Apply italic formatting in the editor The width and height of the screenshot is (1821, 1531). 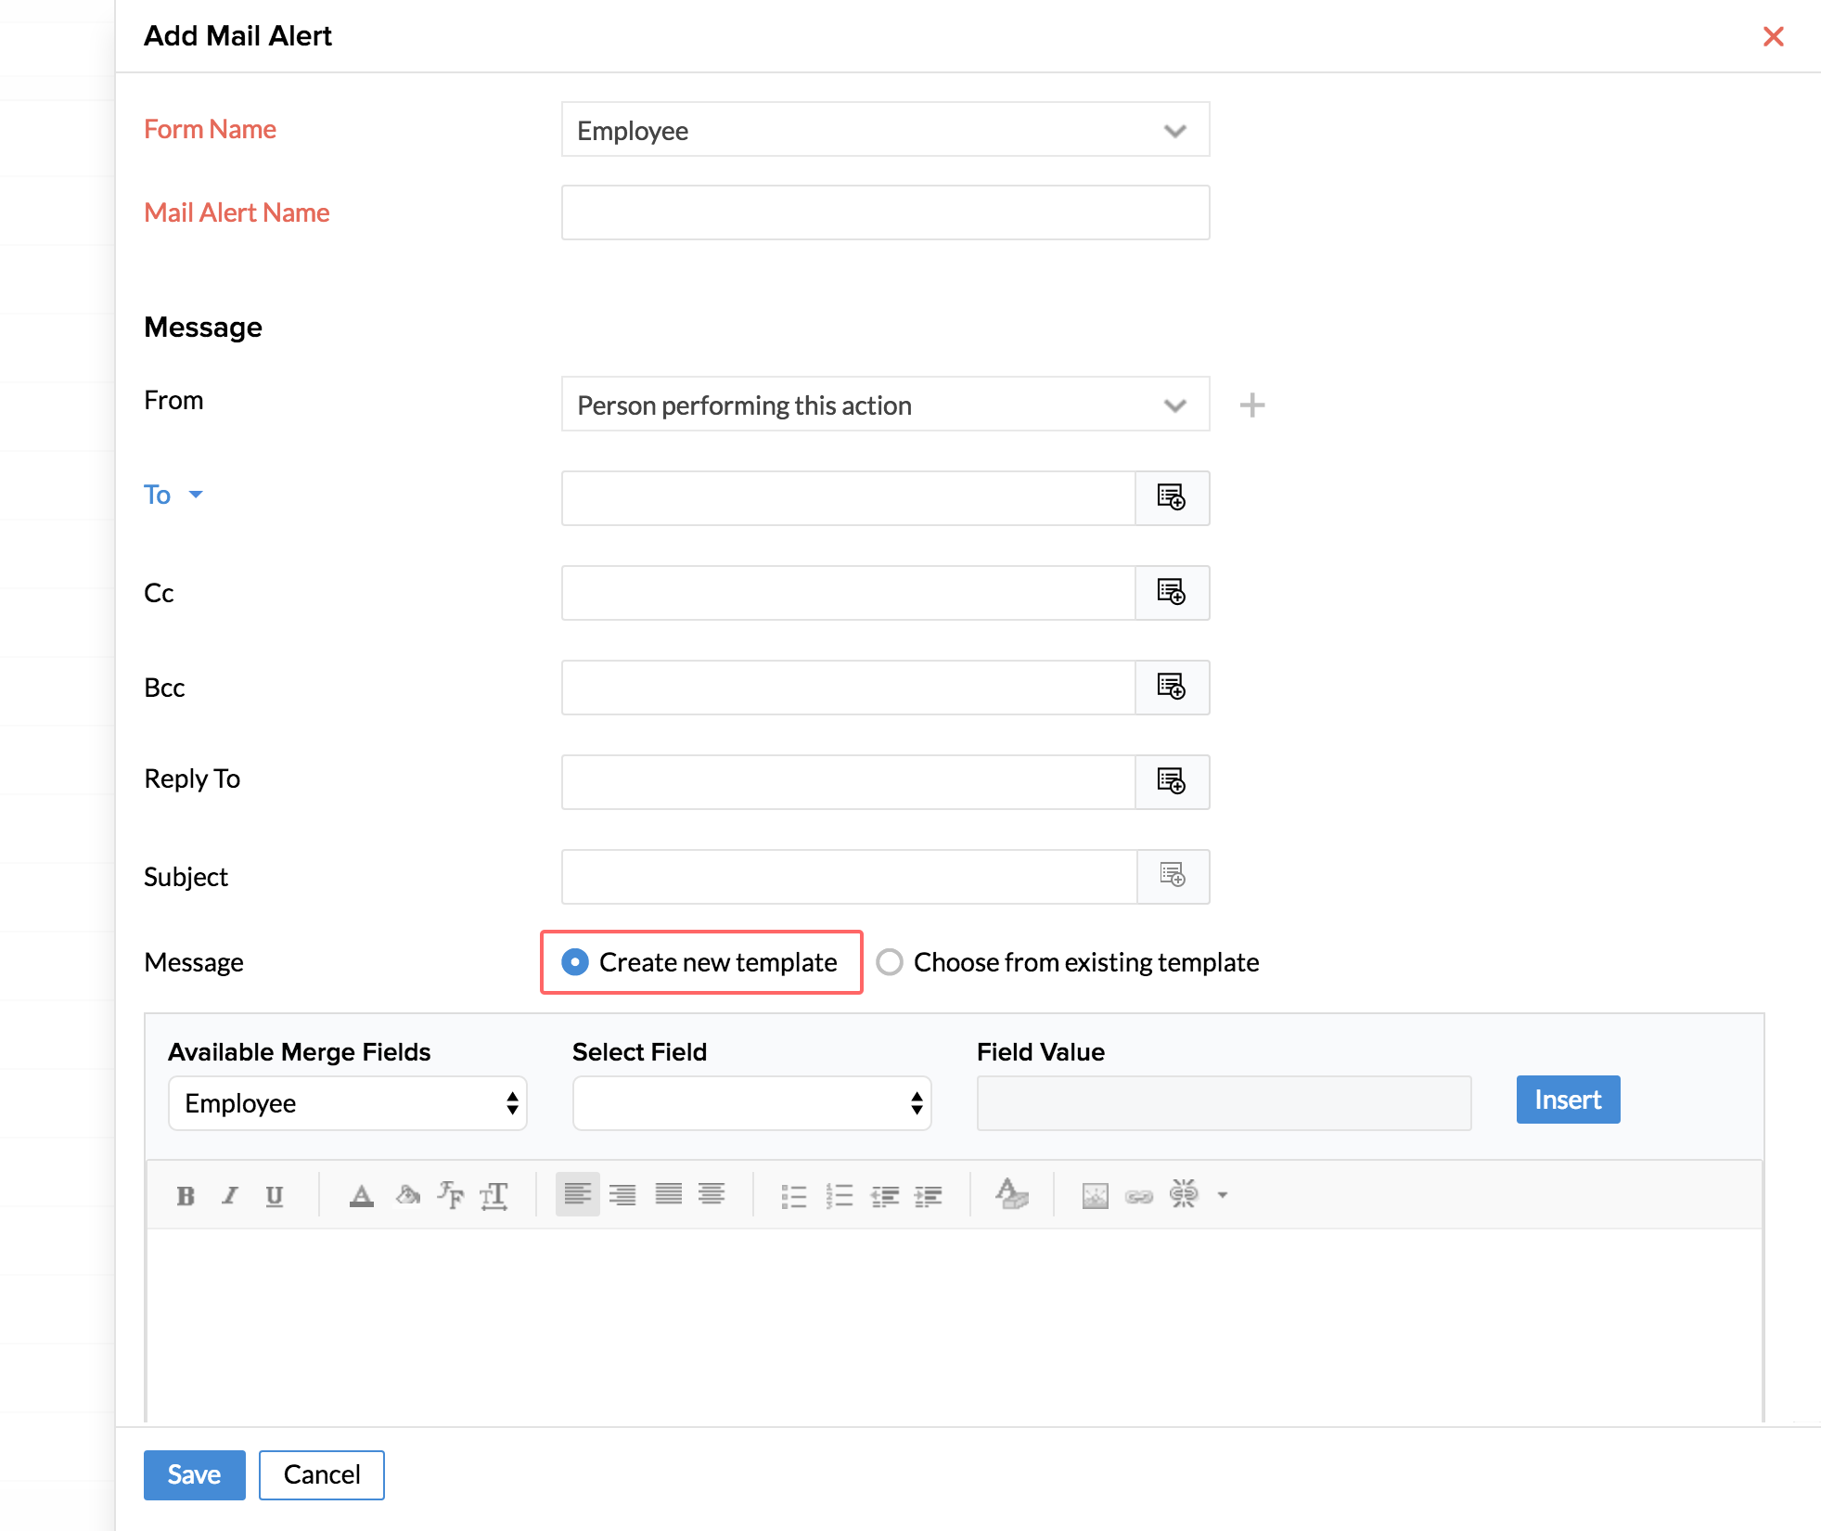click(x=230, y=1195)
